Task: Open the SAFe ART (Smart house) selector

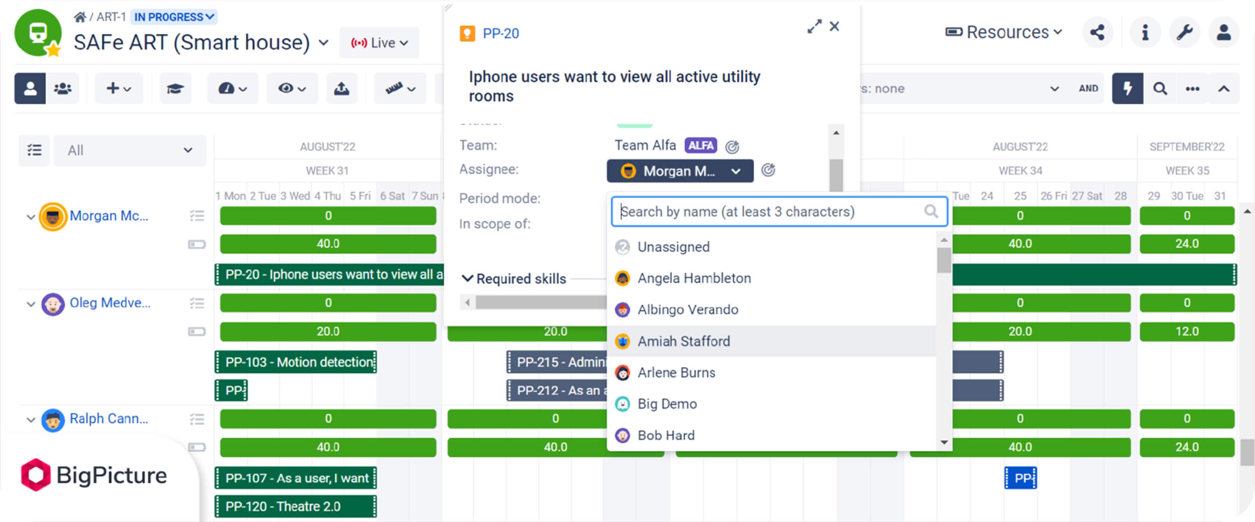Action: point(201,42)
